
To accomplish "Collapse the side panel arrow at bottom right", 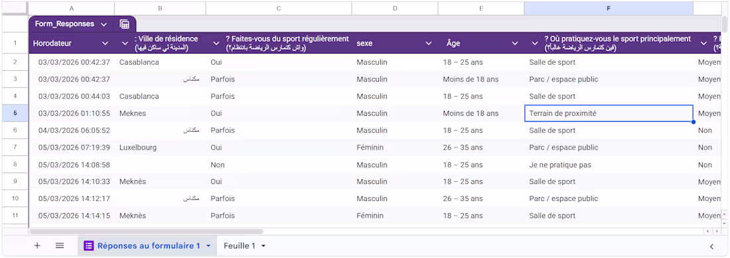I will (x=711, y=246).
